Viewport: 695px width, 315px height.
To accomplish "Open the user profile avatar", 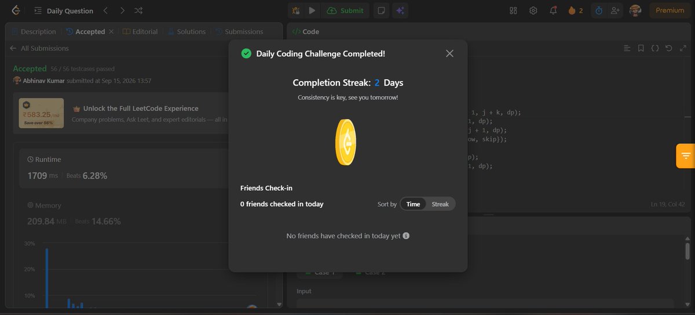I will click(x=635, y=10).
